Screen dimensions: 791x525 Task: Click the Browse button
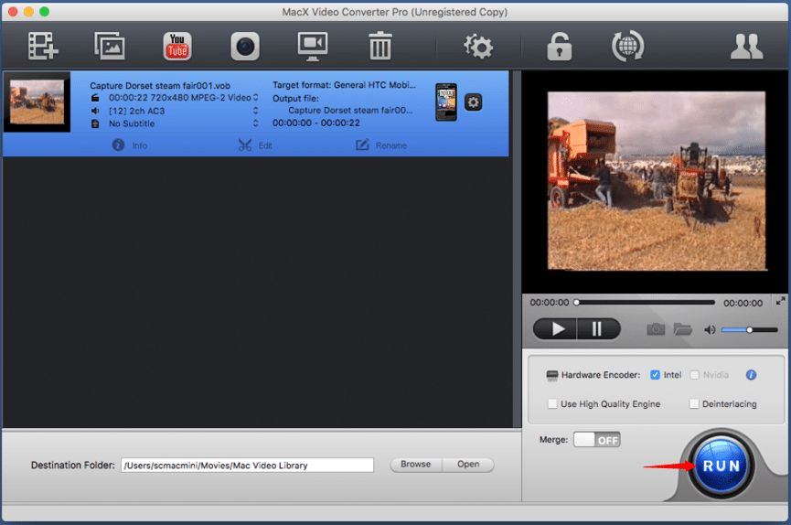point(416,465)
